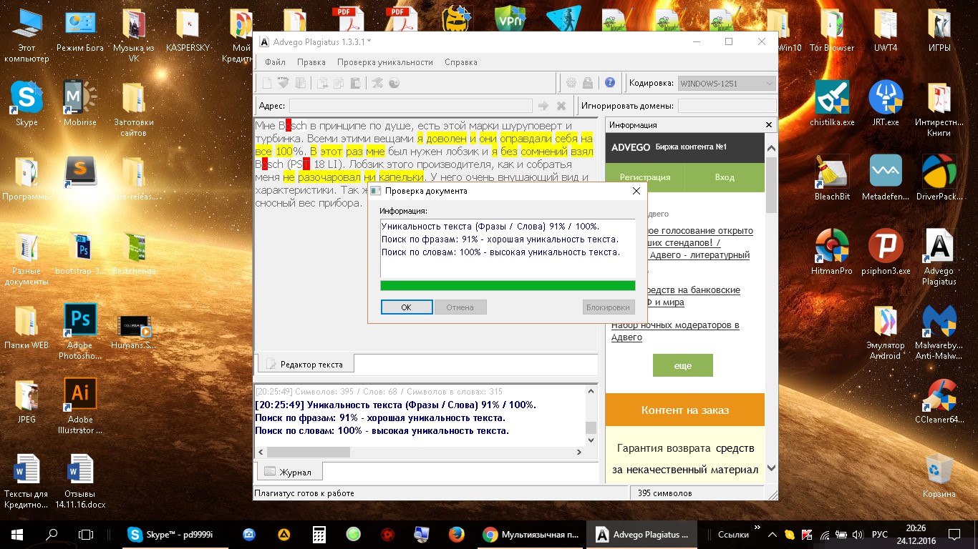Image resolution: width=978 pixels, height=549 pixels.
Task: Select the Эмулятор Android desktop icon
Action: [x=886, y=332]
